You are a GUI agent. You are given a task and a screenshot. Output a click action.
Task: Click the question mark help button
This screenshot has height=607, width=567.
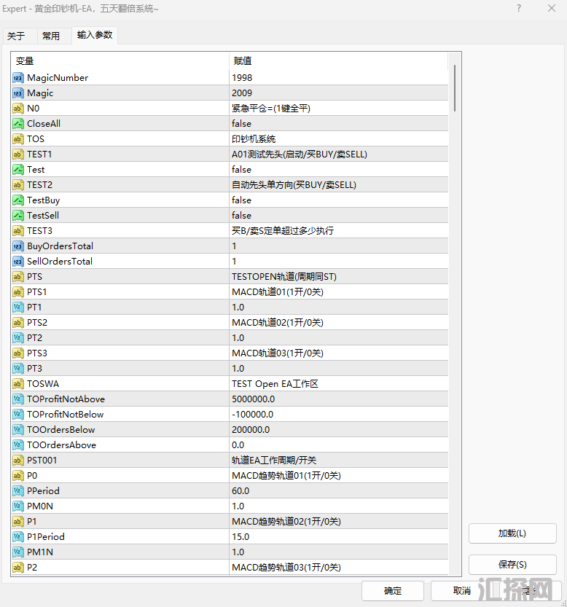[x=519, y=9]
